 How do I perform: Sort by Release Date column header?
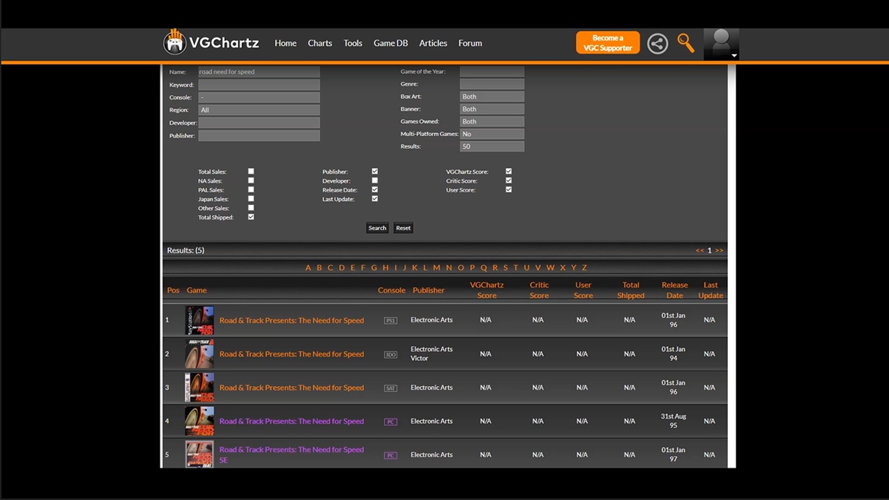point(674,290)
